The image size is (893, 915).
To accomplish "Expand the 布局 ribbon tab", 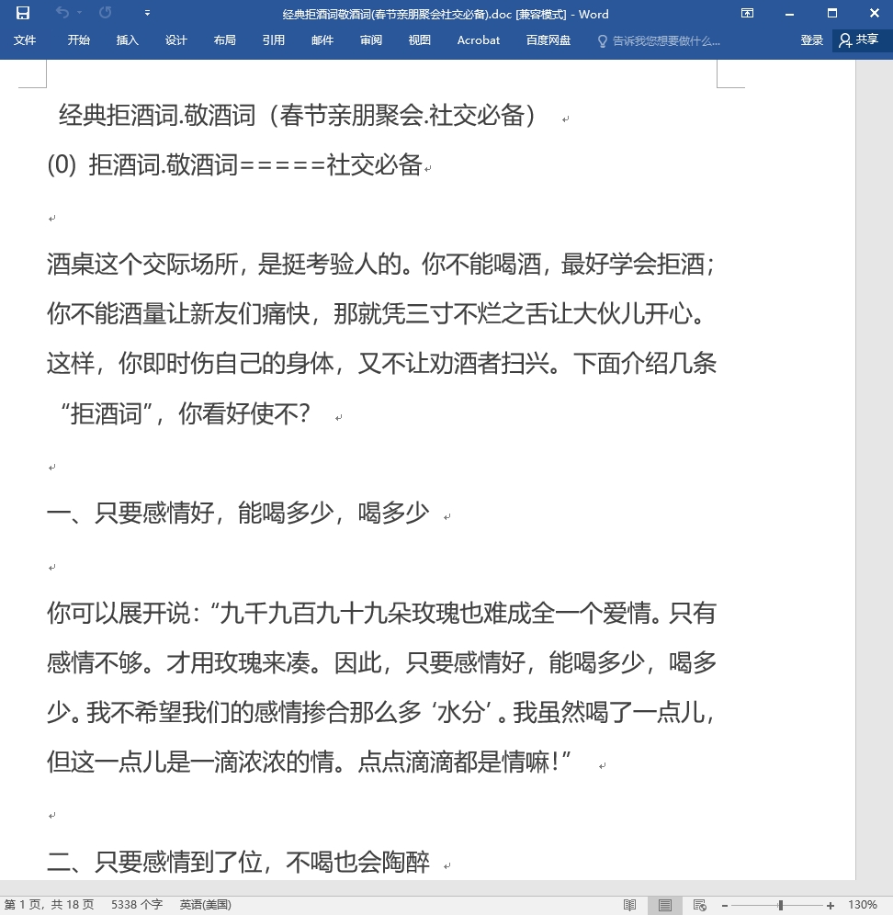I will point(225,40).
